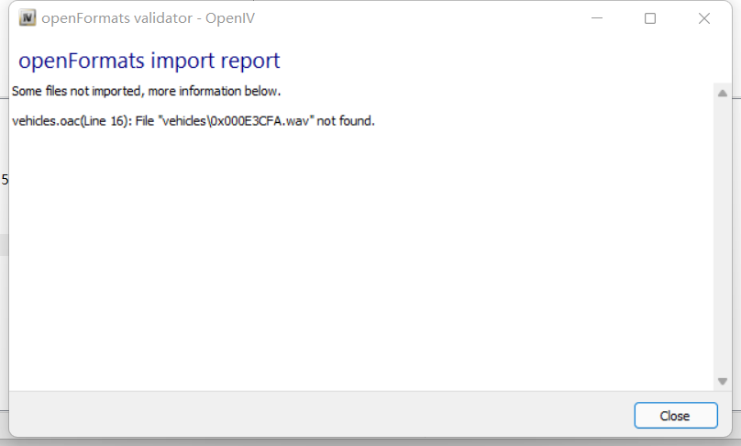Minimize the openFormats validator window

[597, 18]
